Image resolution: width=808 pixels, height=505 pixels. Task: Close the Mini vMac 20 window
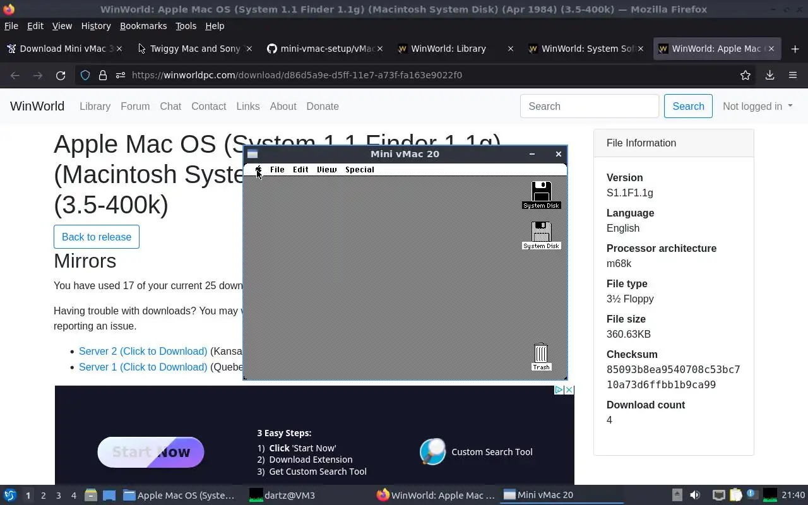click(558, 154)
